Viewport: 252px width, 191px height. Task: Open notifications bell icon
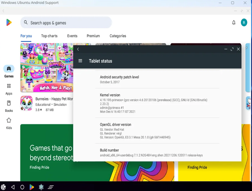233,22
